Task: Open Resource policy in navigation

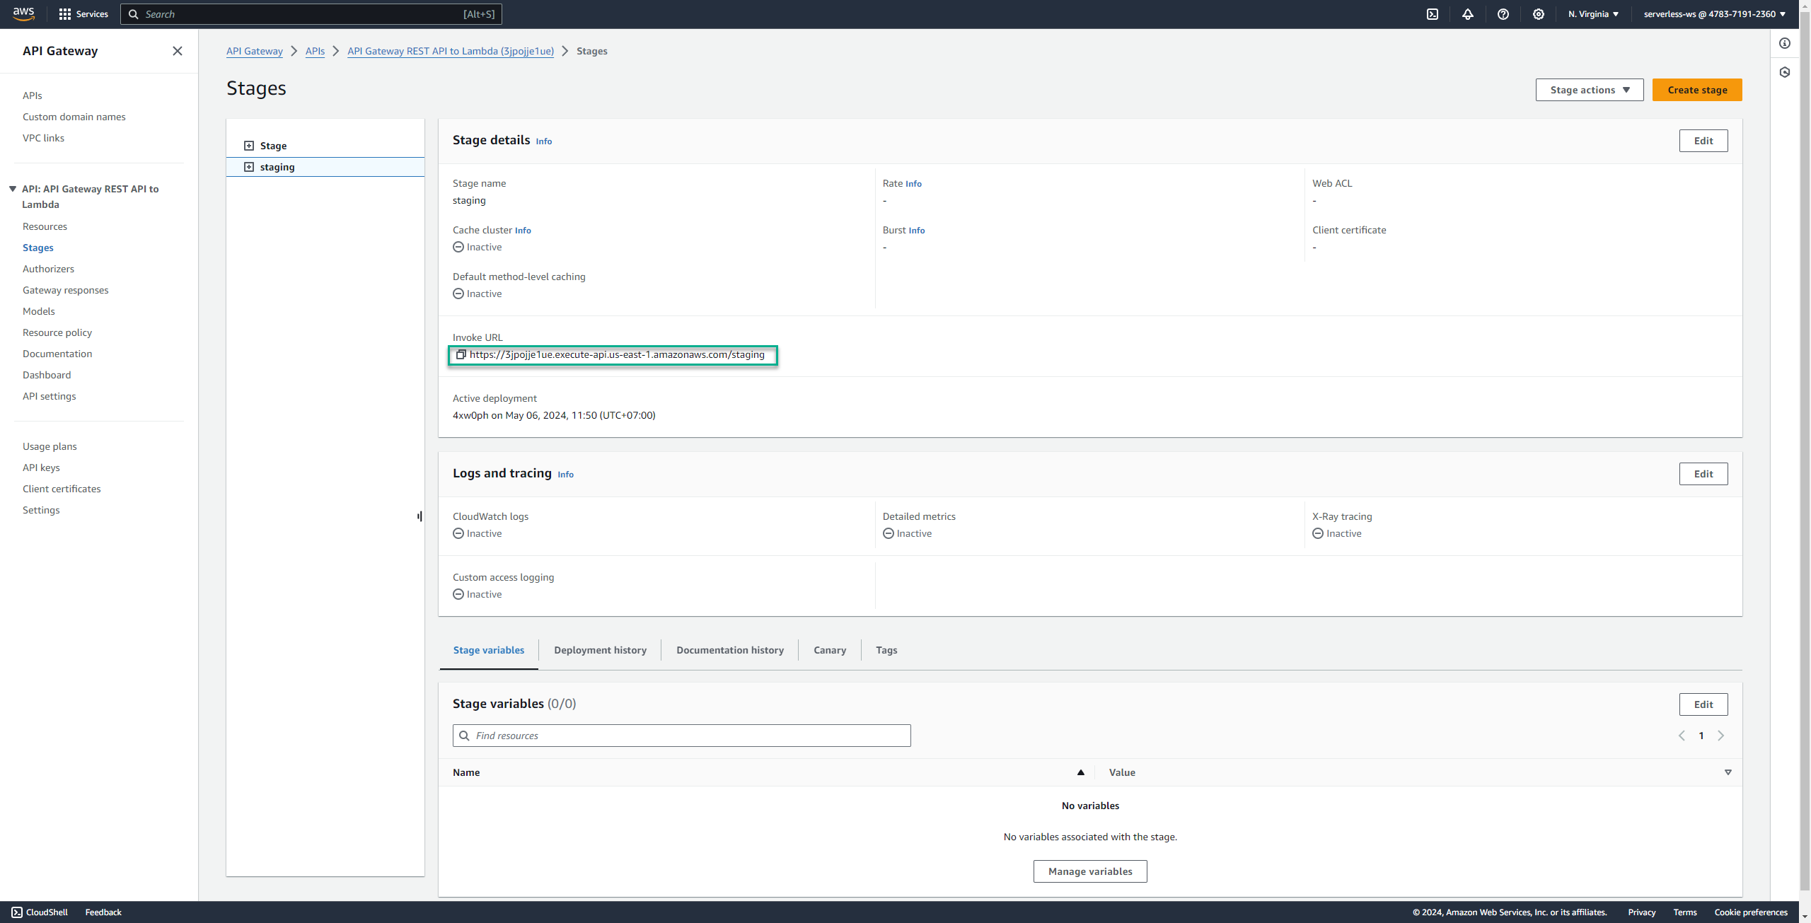Action: (x=57, y=332)
